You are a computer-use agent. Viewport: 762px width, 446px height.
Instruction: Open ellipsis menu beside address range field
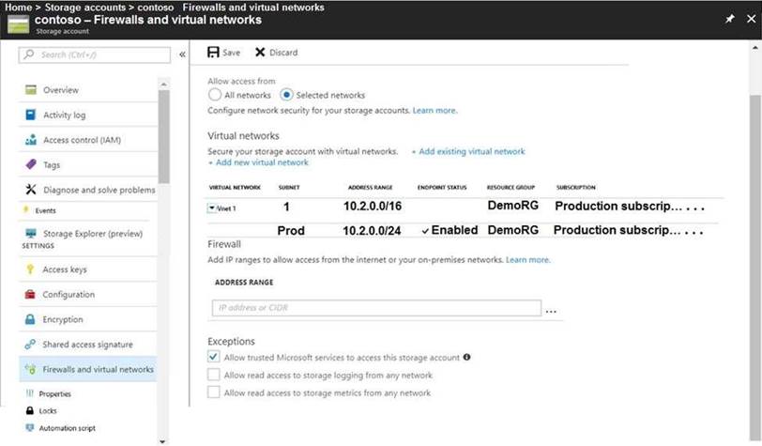551,309
